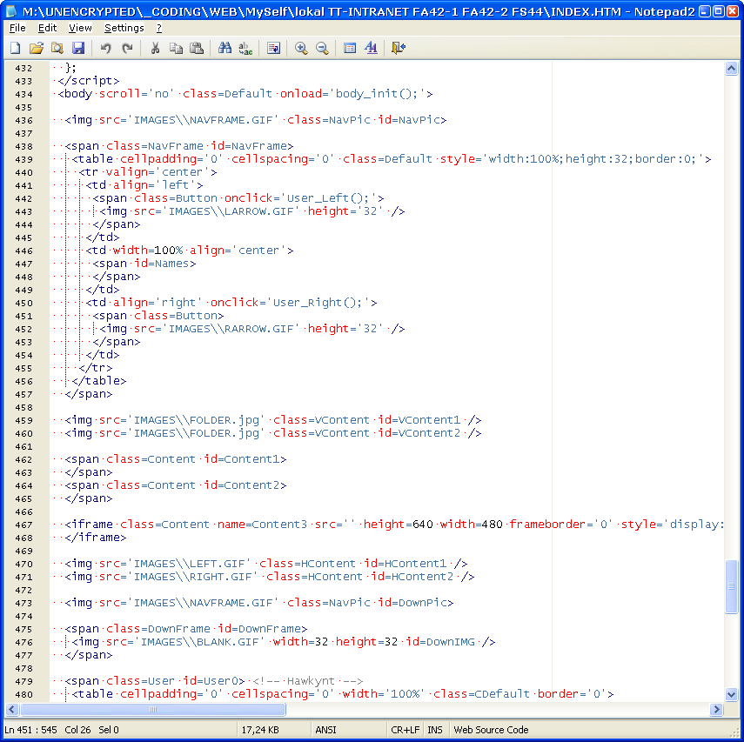
Task: Open the Edit menu
Action: tap(47, 28)
